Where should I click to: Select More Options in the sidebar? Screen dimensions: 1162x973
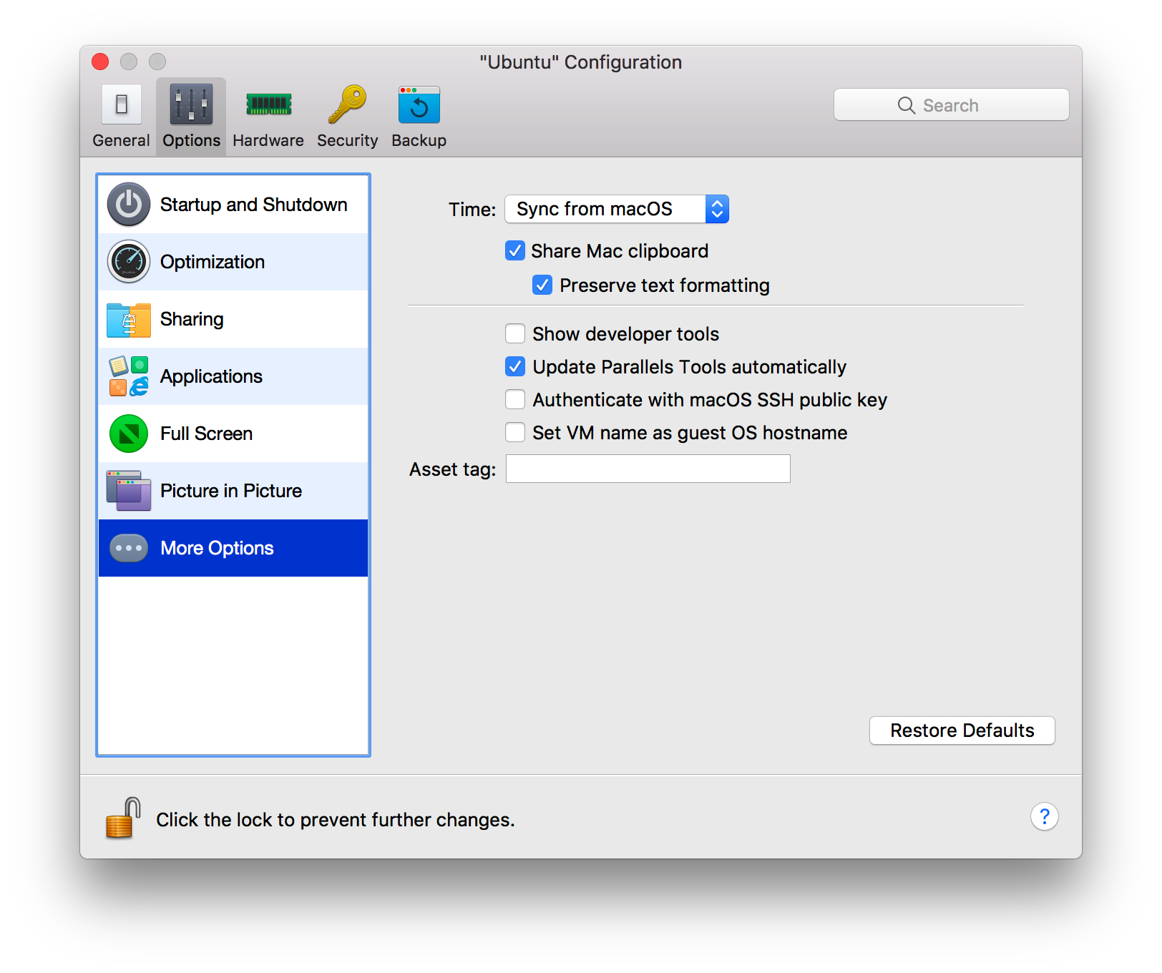point(233,548)
